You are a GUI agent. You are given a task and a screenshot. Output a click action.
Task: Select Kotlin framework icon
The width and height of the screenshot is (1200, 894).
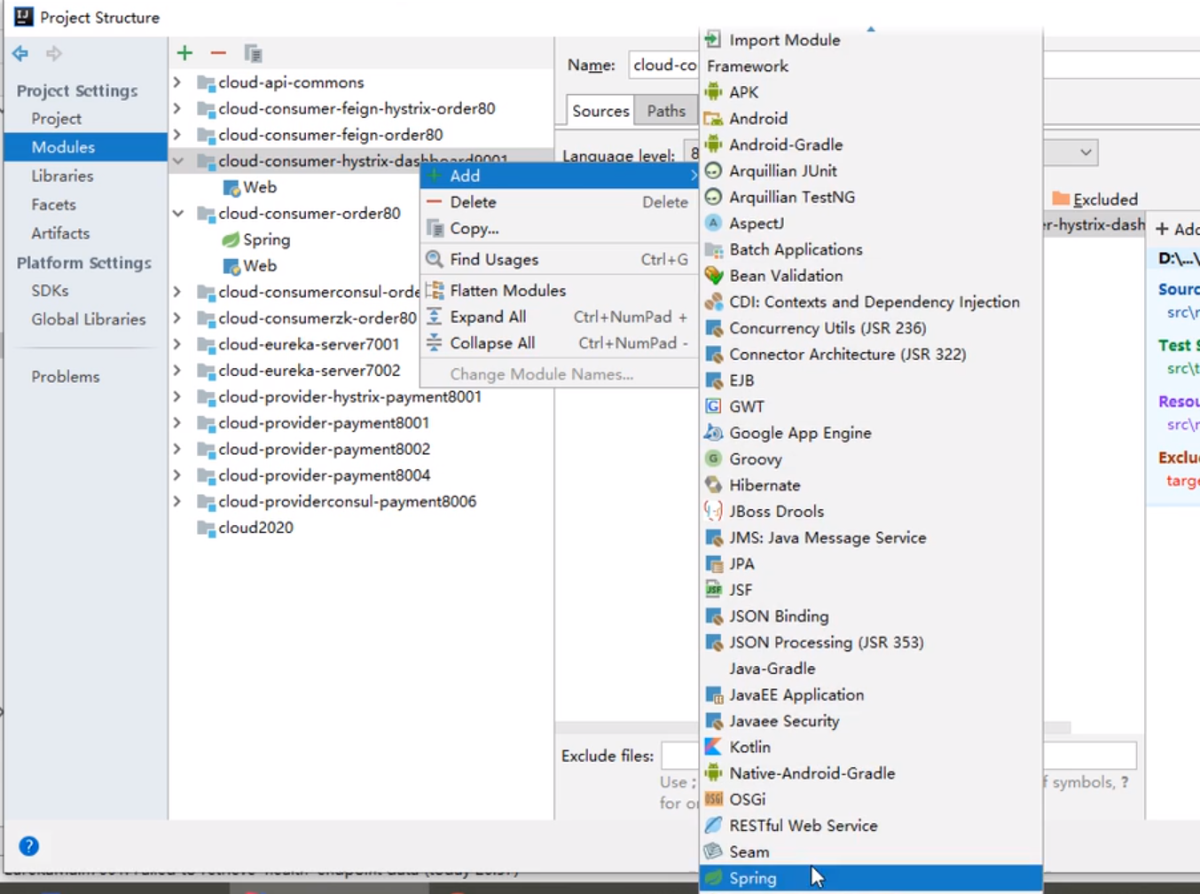pos(713,747)
